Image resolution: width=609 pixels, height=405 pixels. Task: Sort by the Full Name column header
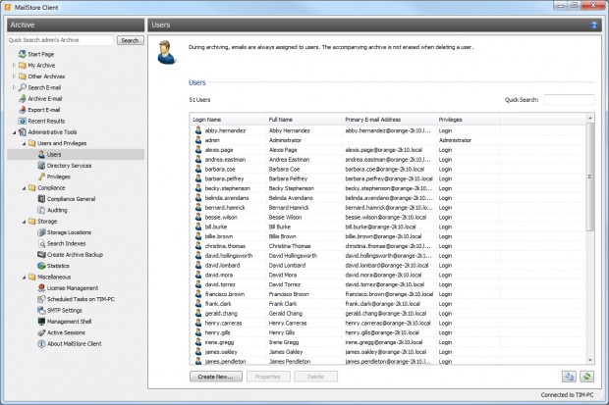[304, 120]
